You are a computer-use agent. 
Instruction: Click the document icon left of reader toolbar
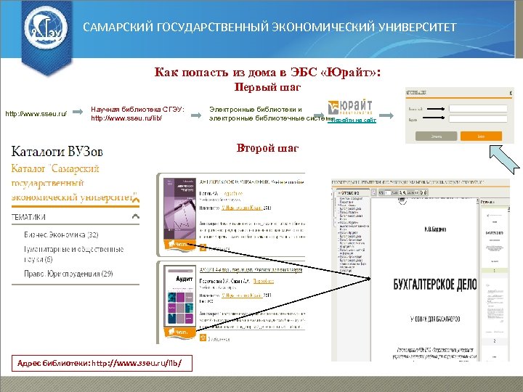pos(373,192)
